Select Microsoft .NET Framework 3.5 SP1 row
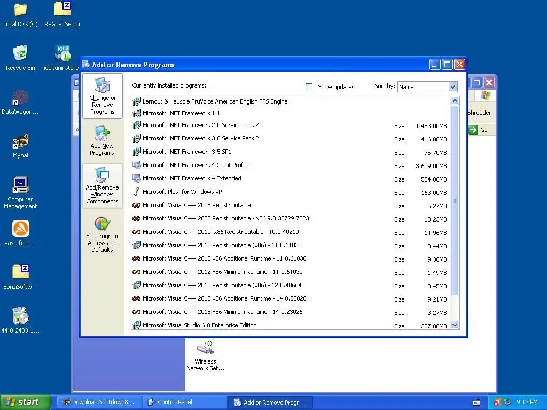Viewport: 547px width, 410px height. pyautogui.click(x=291, y=152)
